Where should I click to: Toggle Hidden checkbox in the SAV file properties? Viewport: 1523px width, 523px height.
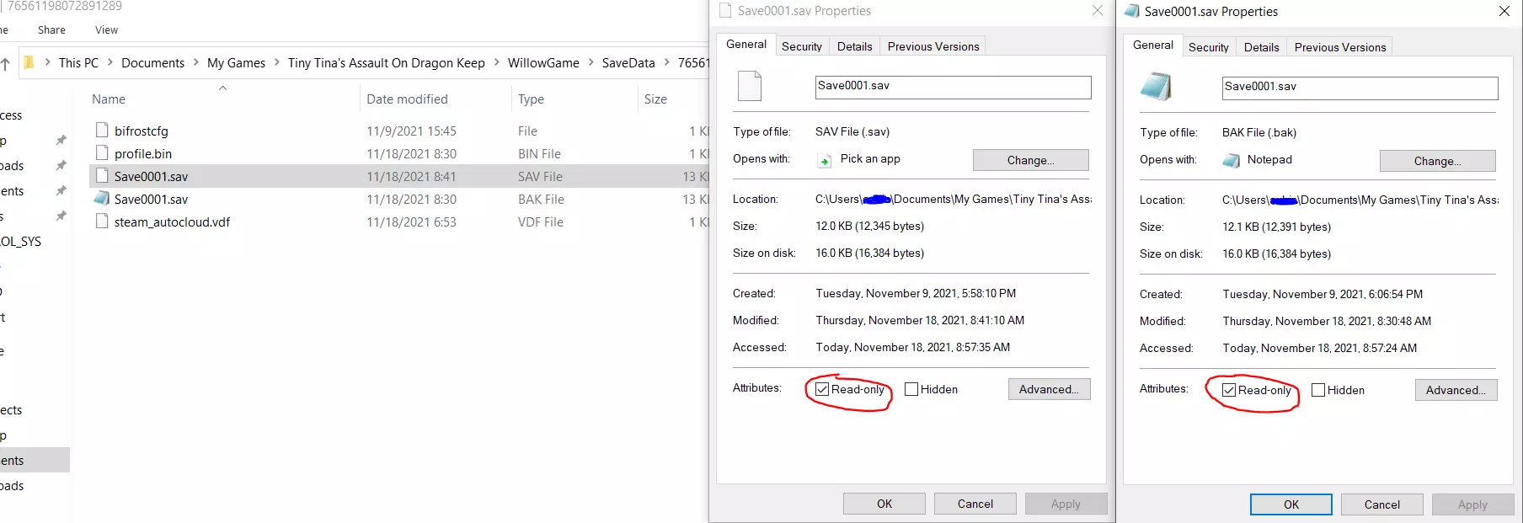[x=911, y=389]
